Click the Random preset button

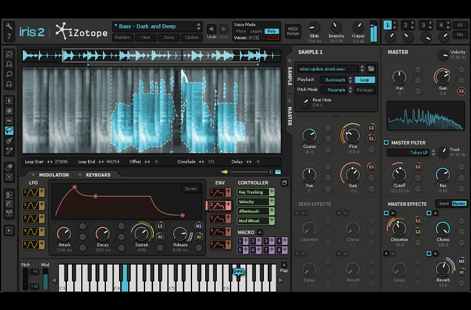click(x=123, y=37)
